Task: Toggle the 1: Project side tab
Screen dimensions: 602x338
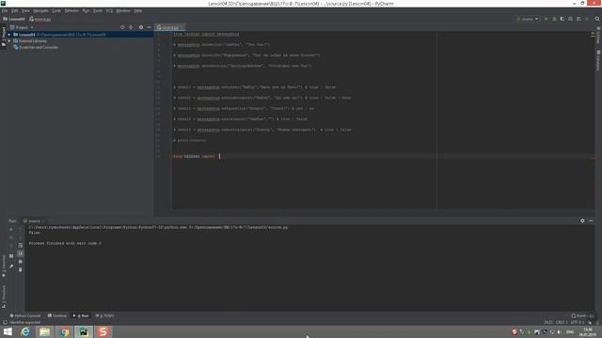Action: [4, 37]
